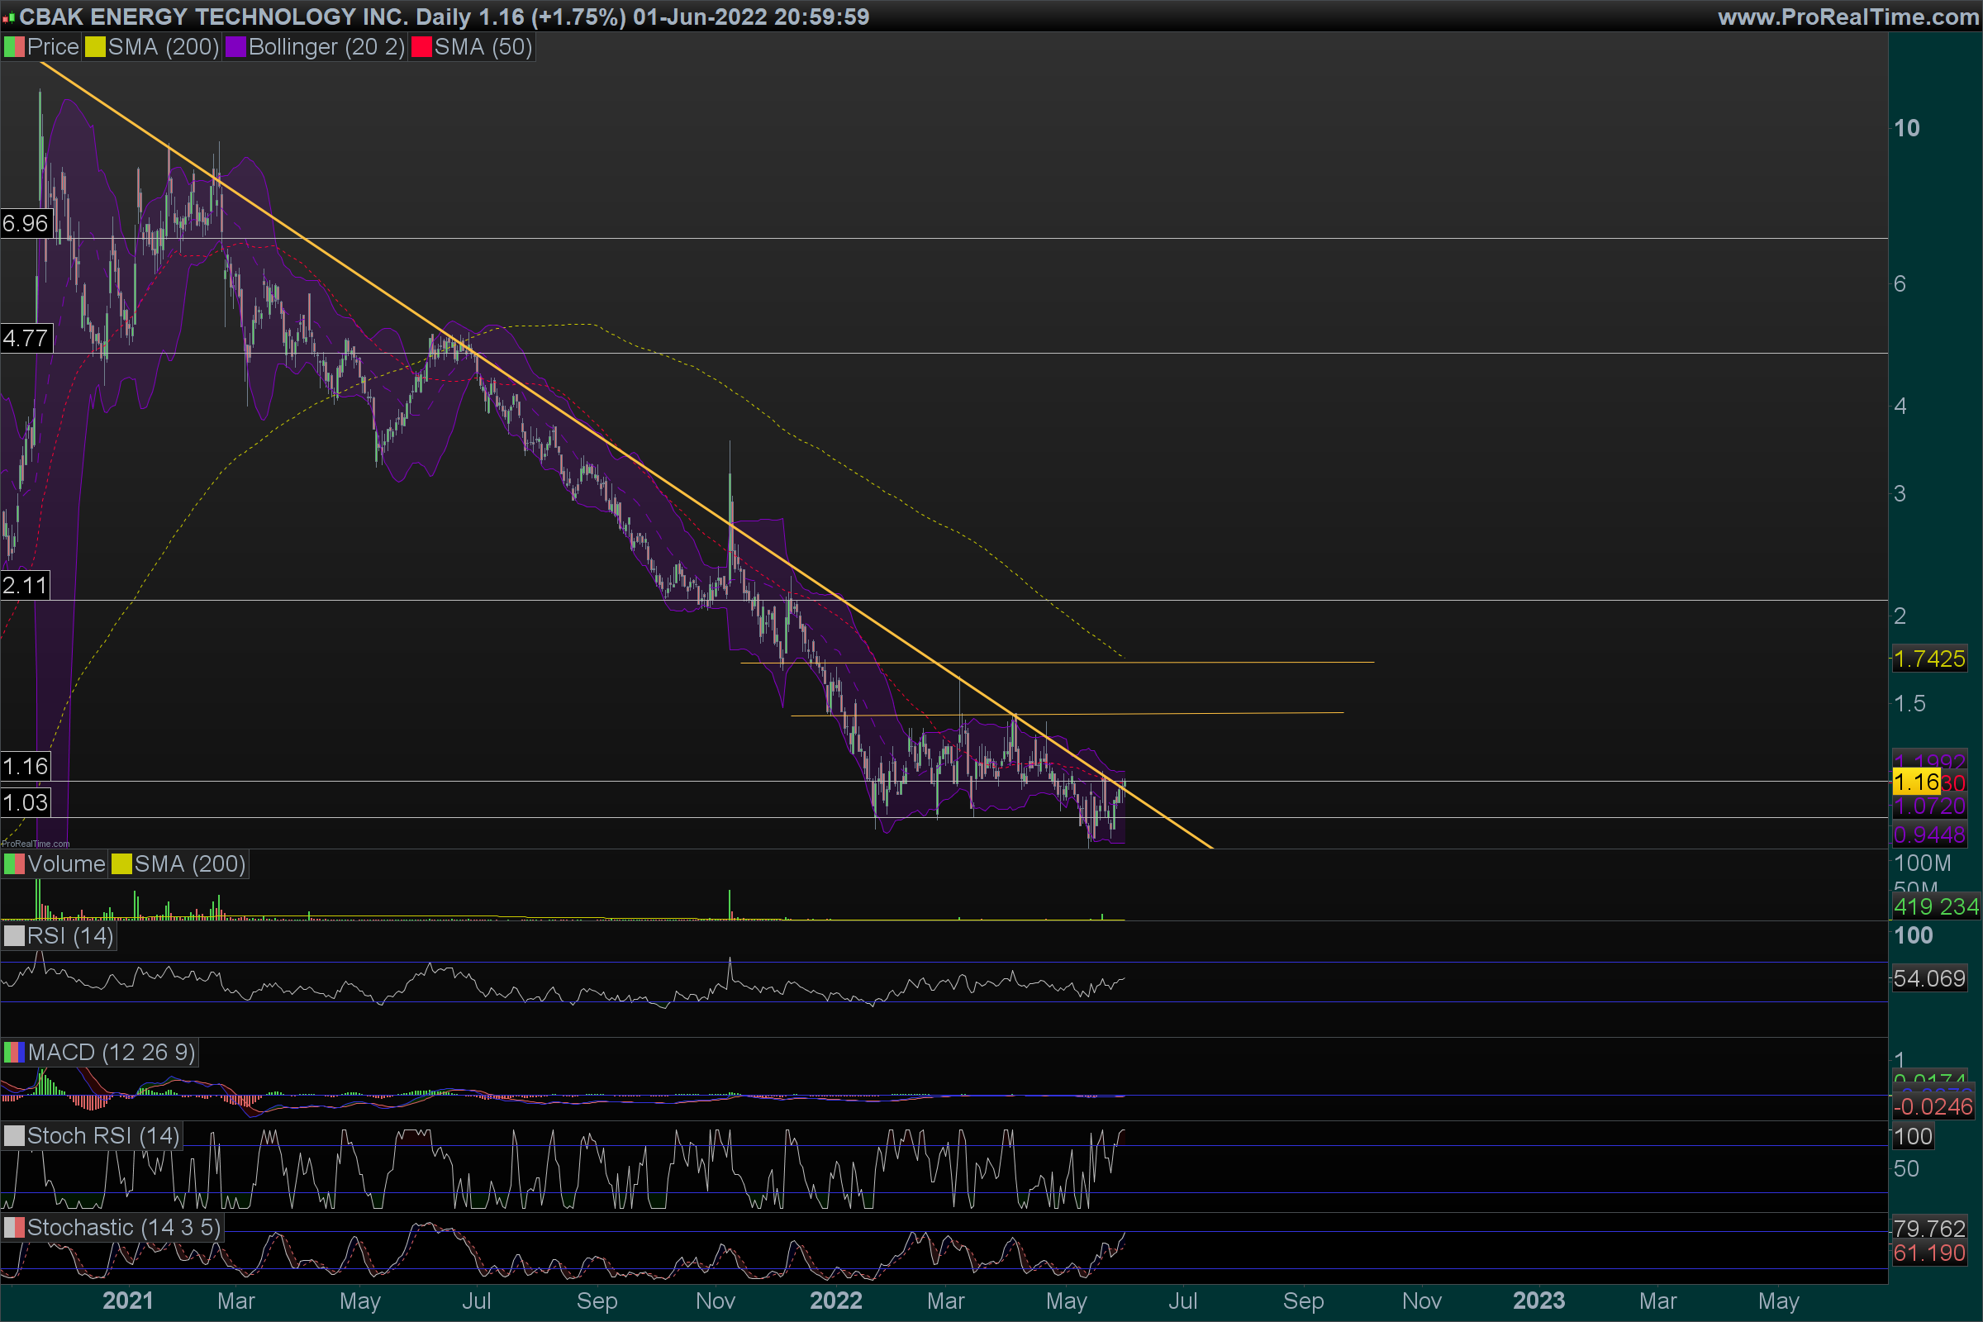Select the 1.03 support level label
1983x1322 pixels.
pyautogui.click(x=26, y=802)
